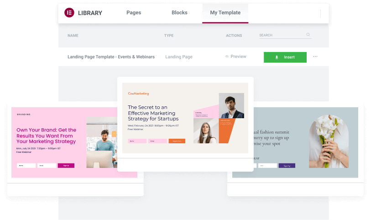Click the Co•Marketing logo in center template
The height and width of the screenshot is (220, 371).
(138, 94)
